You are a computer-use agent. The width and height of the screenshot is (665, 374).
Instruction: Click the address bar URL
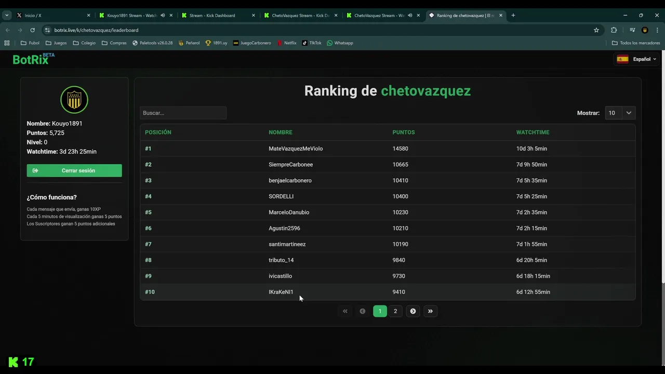[96, 30]
